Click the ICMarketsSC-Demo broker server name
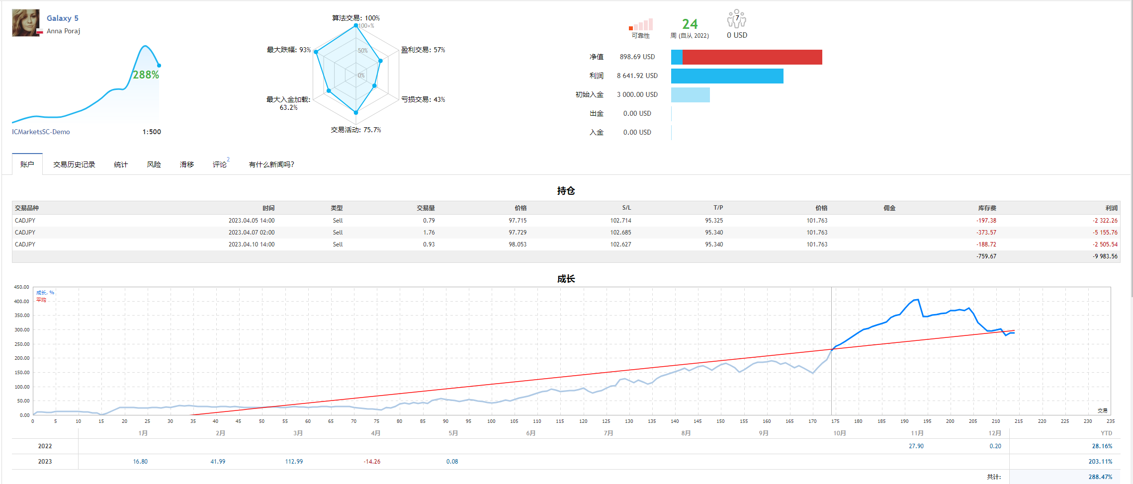Image resolution: width=1133 pixels, height=484 pixels. point(41,132)
